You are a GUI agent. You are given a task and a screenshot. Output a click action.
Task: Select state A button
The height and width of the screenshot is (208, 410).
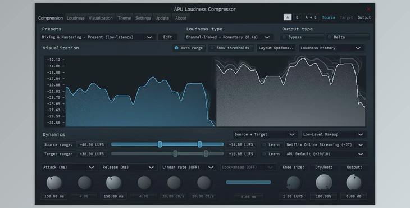[x=288, y=17]
